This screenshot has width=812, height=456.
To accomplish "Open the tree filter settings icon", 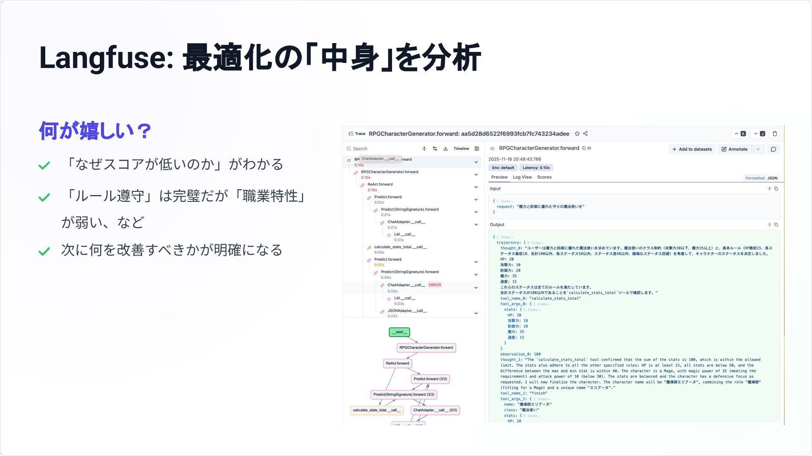I will point(435,149).
